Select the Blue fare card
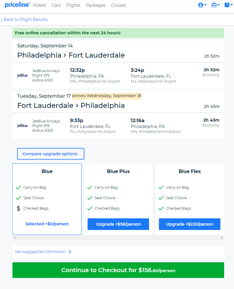 (47, 199)
